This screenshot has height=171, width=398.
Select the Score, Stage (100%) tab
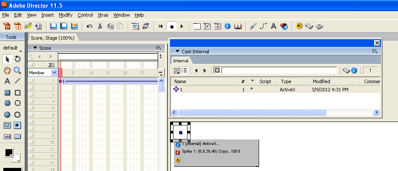coord(52,38)
